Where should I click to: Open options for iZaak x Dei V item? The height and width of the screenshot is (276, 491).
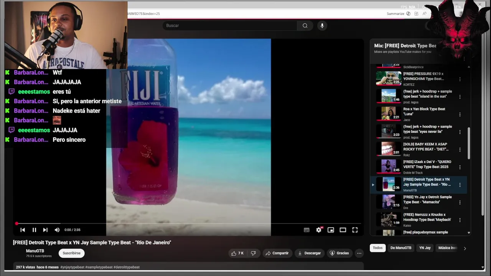[x=460, y=168]
